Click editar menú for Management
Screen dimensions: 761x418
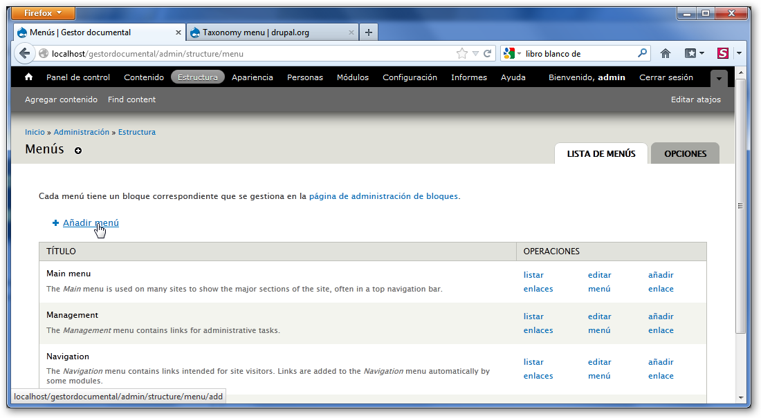599,323
